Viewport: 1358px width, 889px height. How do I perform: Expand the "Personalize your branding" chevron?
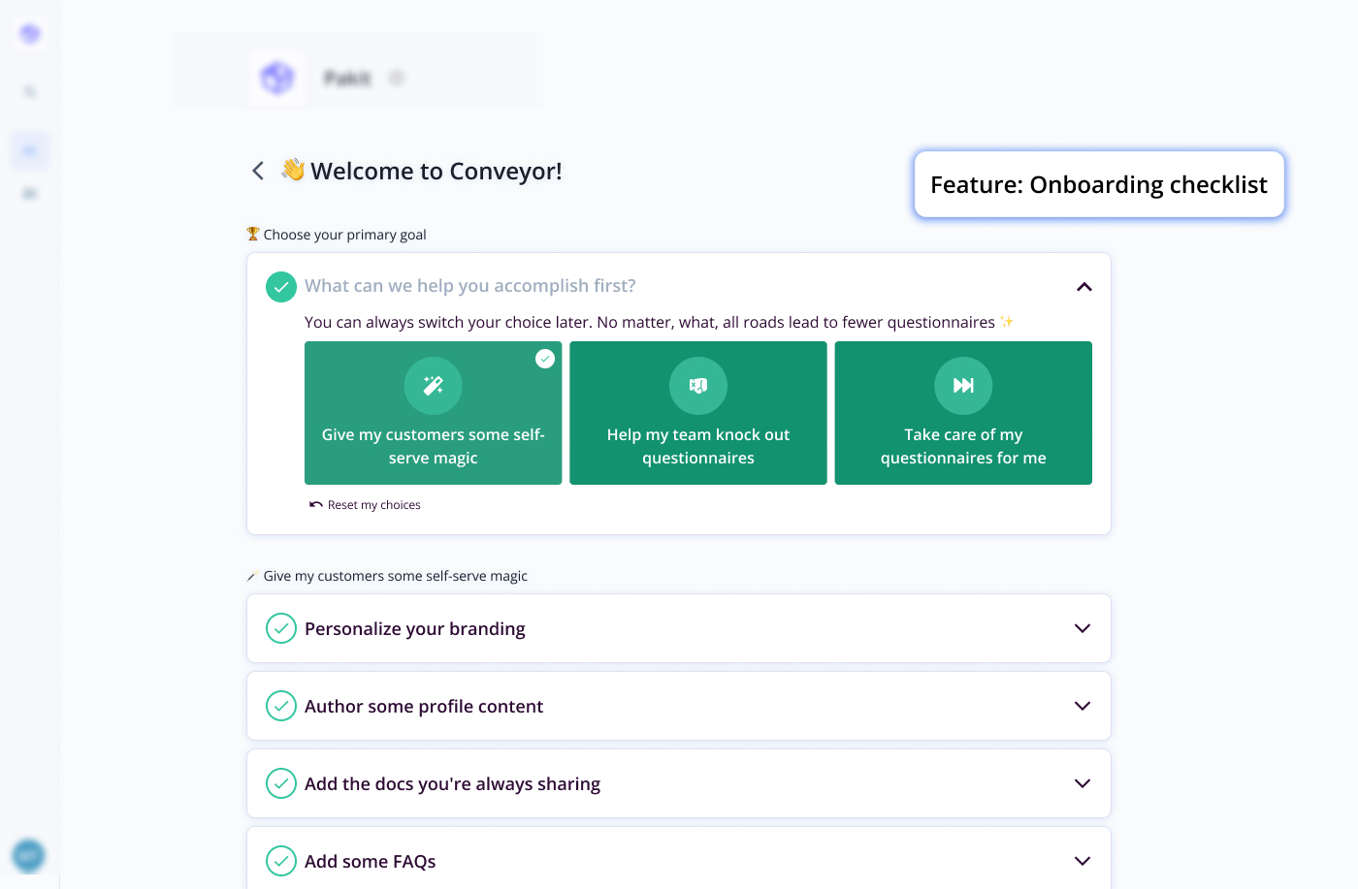click(x=1083, y=628)
